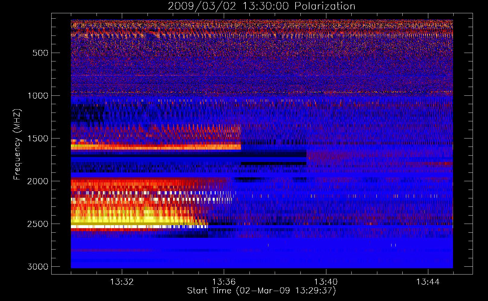This screenshot has height=301, width=488.
Task: Click the 2000 frequency tick label
Action: point(38,181)
